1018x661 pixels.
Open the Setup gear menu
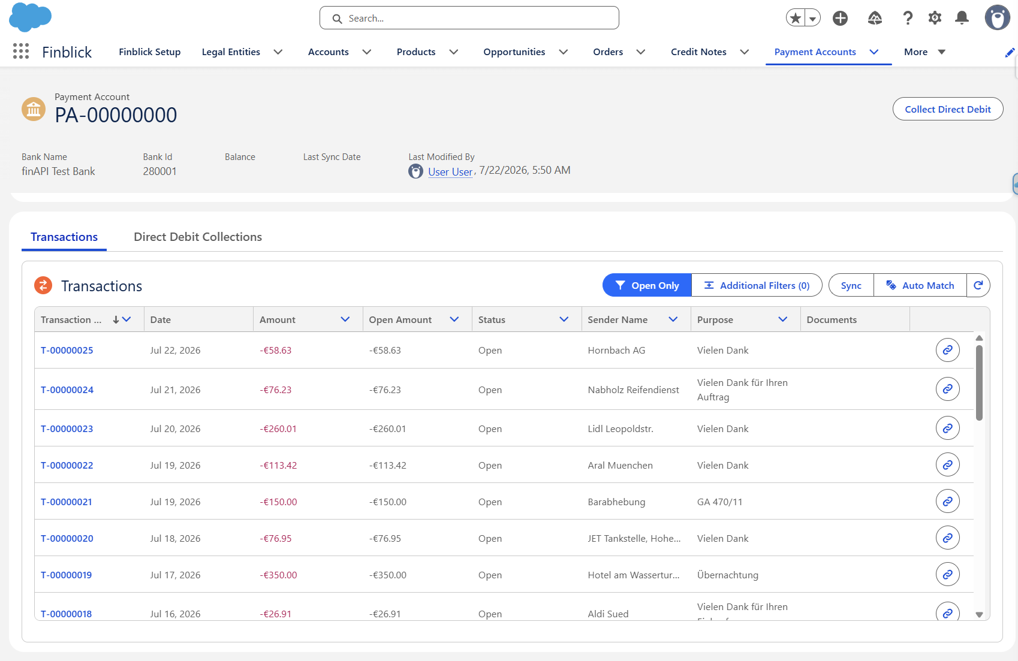(x=935, y=18)
